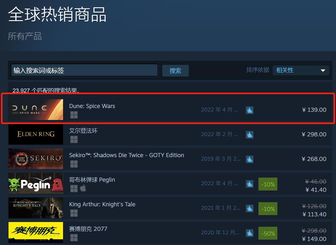Click the thumbs-up review icon for Dune: Spice Wars

click(249, 110)
